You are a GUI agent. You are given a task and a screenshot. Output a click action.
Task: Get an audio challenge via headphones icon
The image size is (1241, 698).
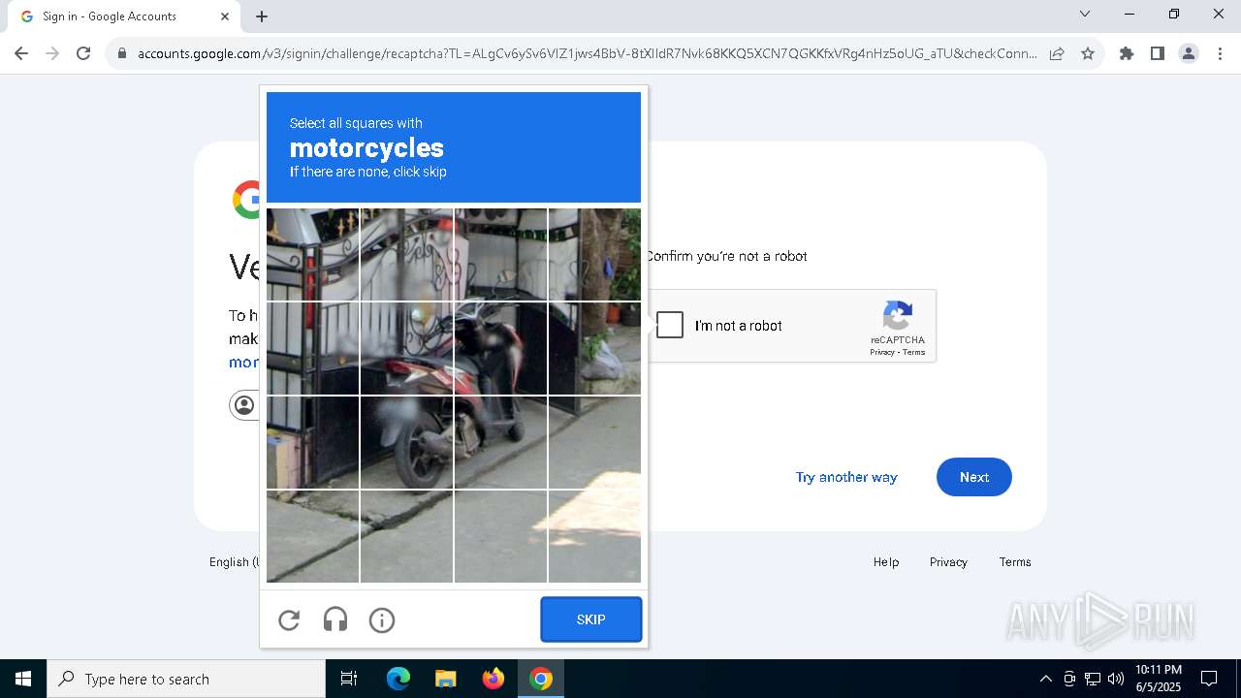[x=335, y=620]
